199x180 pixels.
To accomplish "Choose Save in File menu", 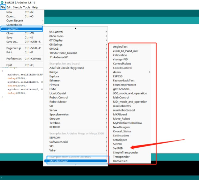I will [x=22, y=37].
